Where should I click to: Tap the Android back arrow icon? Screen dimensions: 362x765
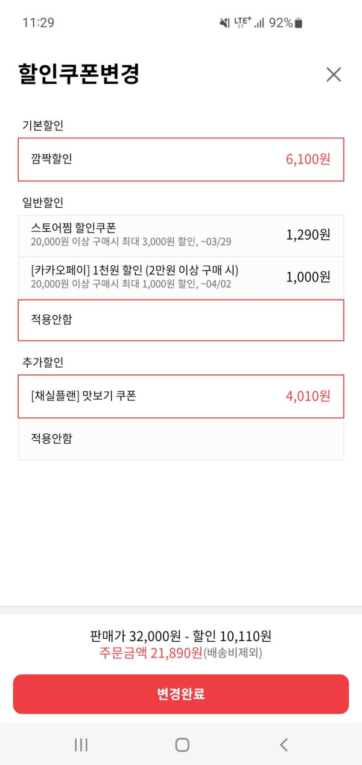tap(284, 744)
